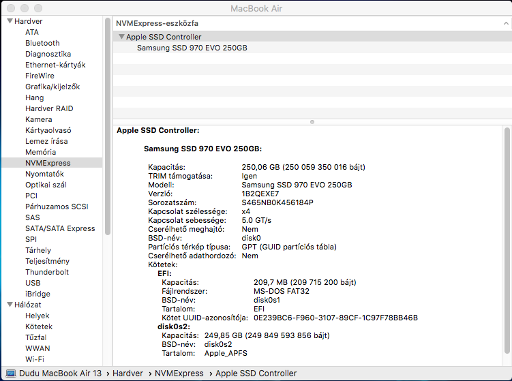Click the 250,06 GB capacity value
512x381 pixels.
coord(303,167)
